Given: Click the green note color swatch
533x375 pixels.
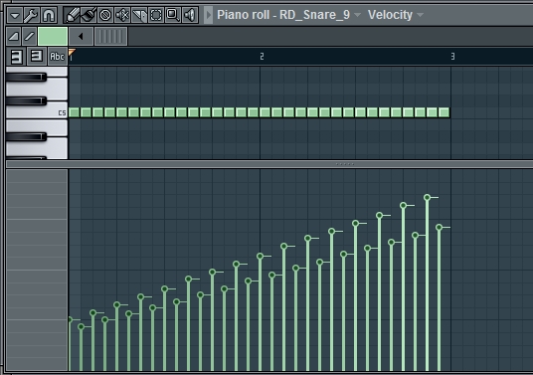Looking at the screenshot, I should tap(53, 37).
